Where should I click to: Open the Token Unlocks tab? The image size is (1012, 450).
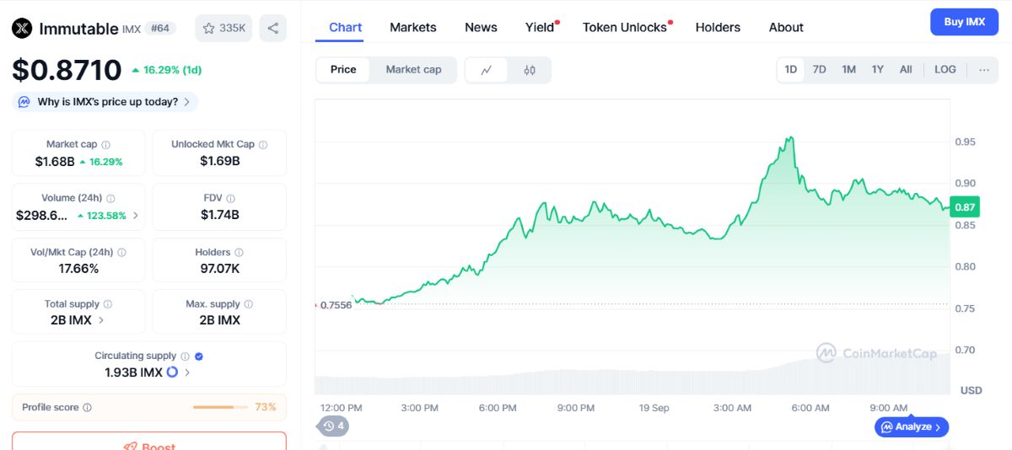[625, 28]
